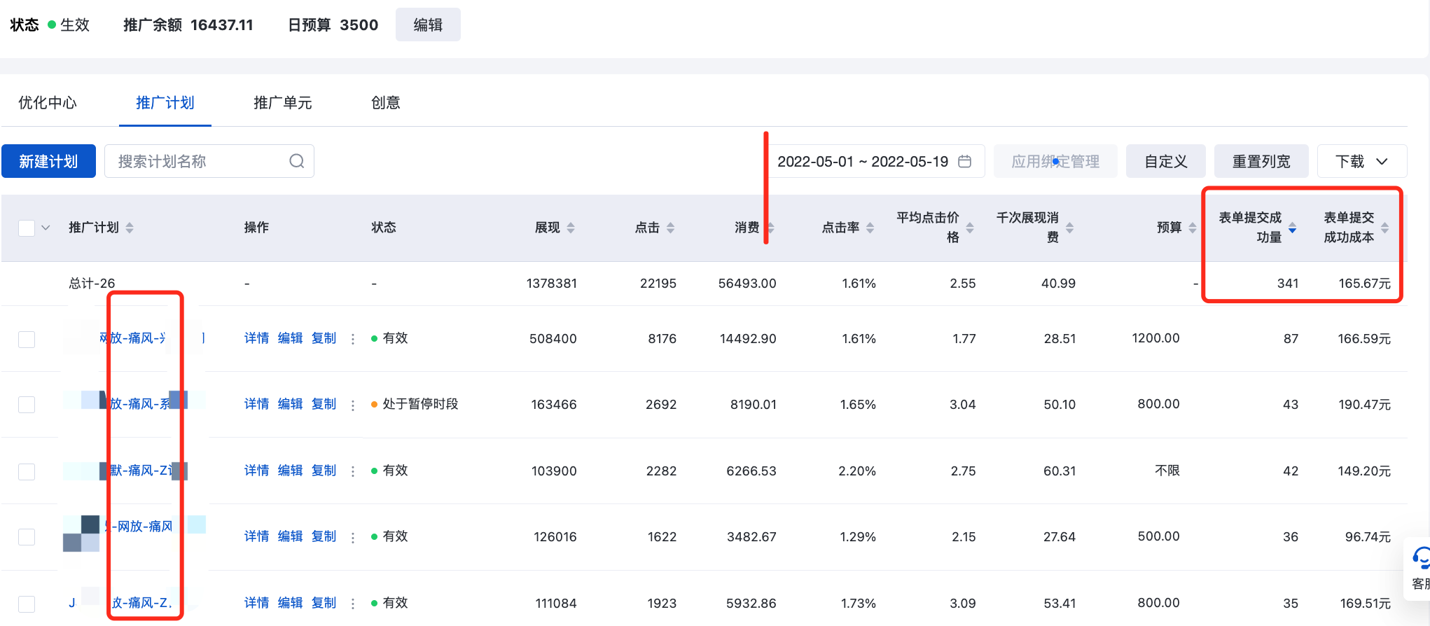Switch to the 创意 tab
1430x626 pixels.
click(x=385, y=103)
